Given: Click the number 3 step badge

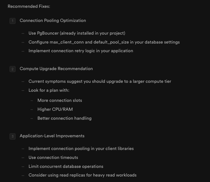Looking at the screenshot, I should (x=13, y=136).
